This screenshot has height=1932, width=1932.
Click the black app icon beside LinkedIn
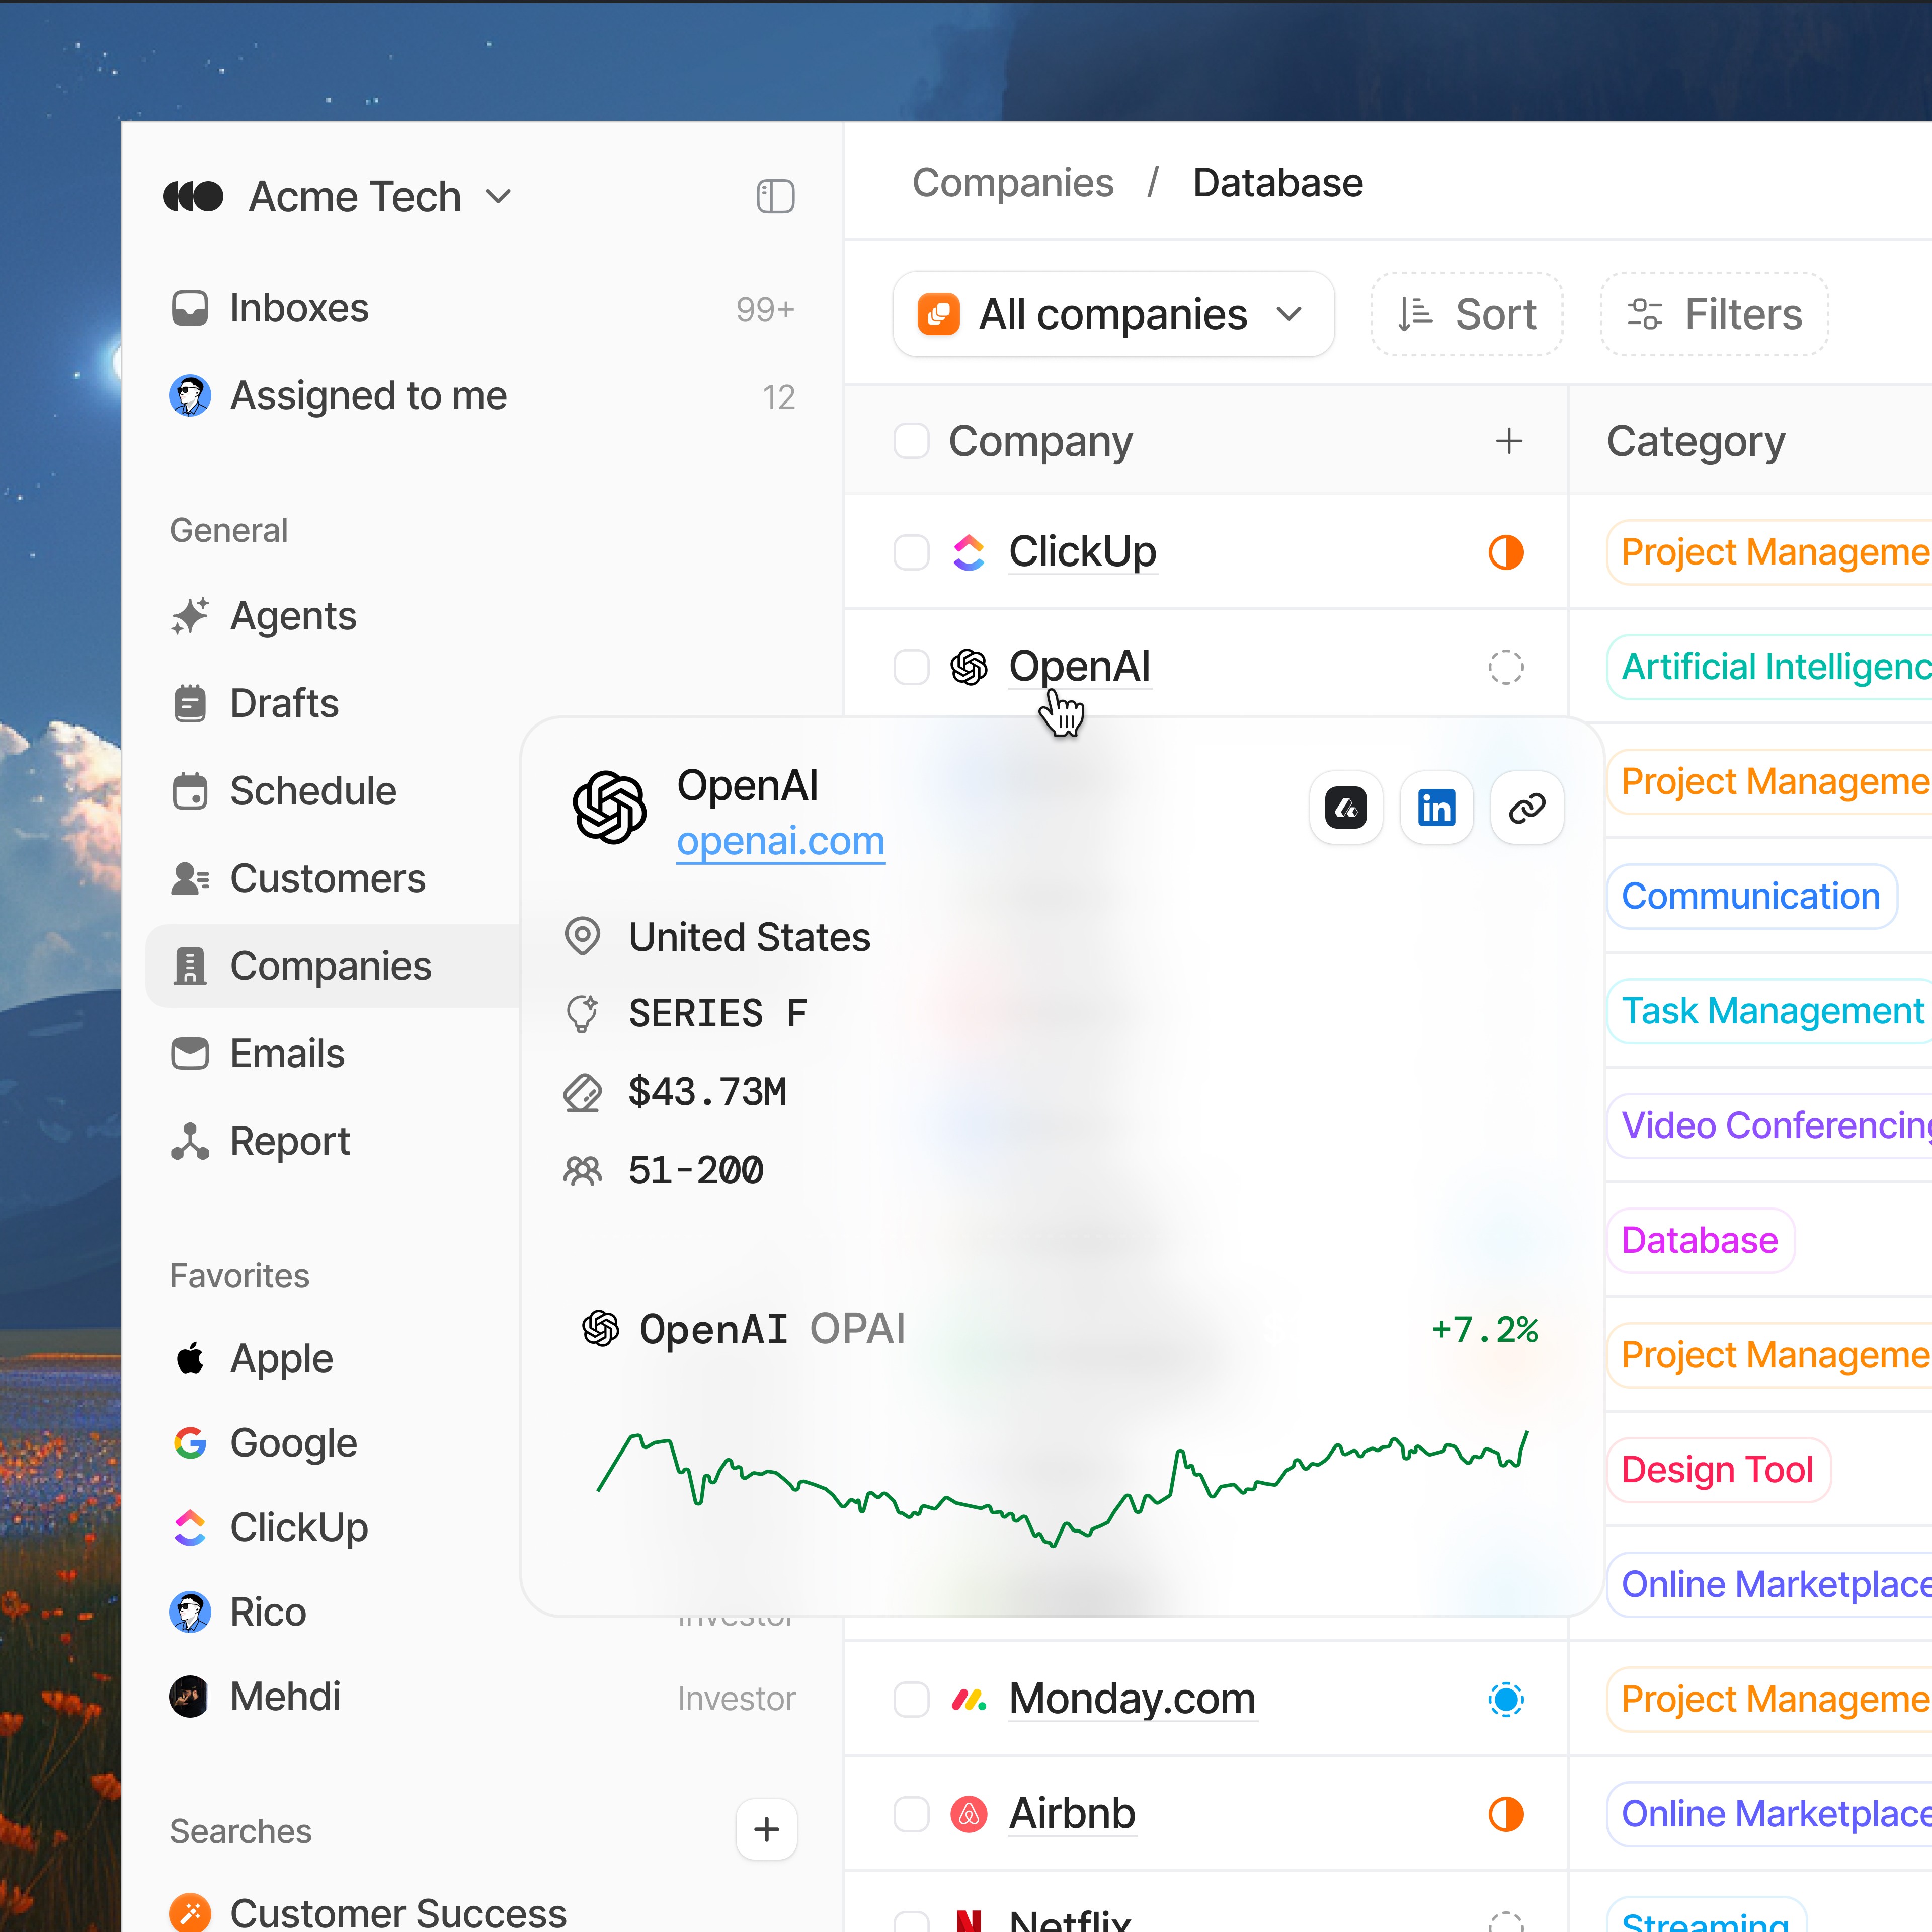pos(1346,807)
